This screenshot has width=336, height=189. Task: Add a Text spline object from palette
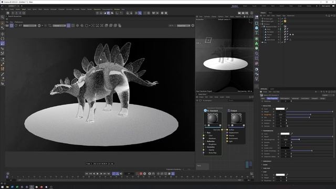point(257,33)
